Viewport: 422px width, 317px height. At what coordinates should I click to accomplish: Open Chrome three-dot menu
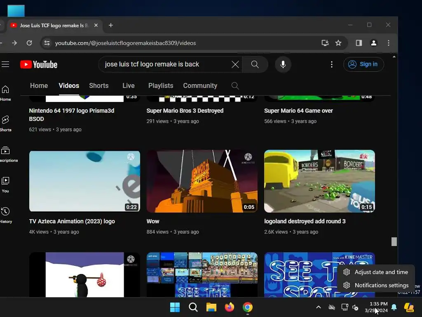coord(388,43)
